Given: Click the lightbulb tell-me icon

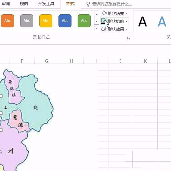Looking at the screenshot, I should (88, 4).
